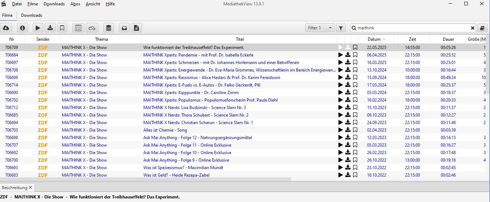The height and width of the screenshot is (202, 490).
Task: Switch to the Downloads tab
Action: point(31,15)
